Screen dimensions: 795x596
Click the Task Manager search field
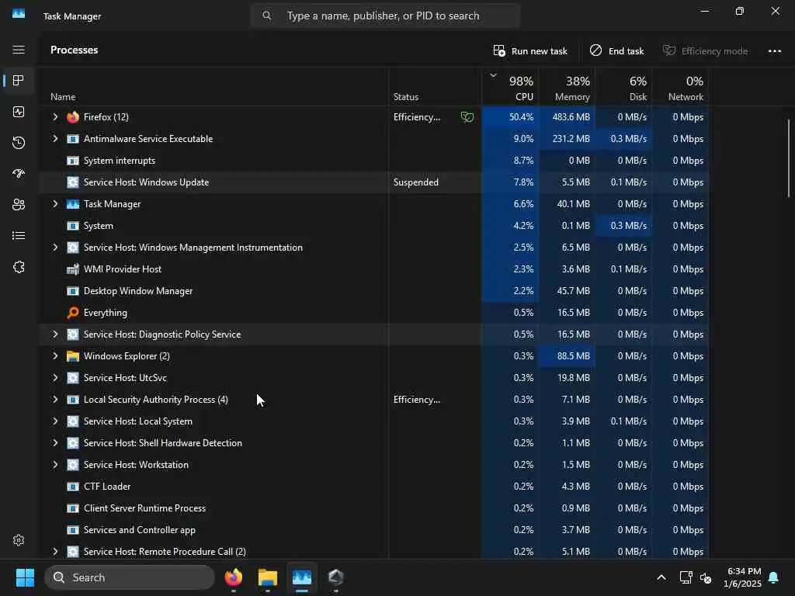click(385, 16)
